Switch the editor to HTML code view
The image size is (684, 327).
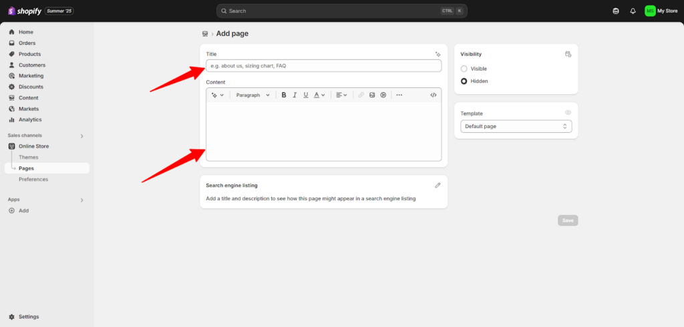tap(434, 95)
